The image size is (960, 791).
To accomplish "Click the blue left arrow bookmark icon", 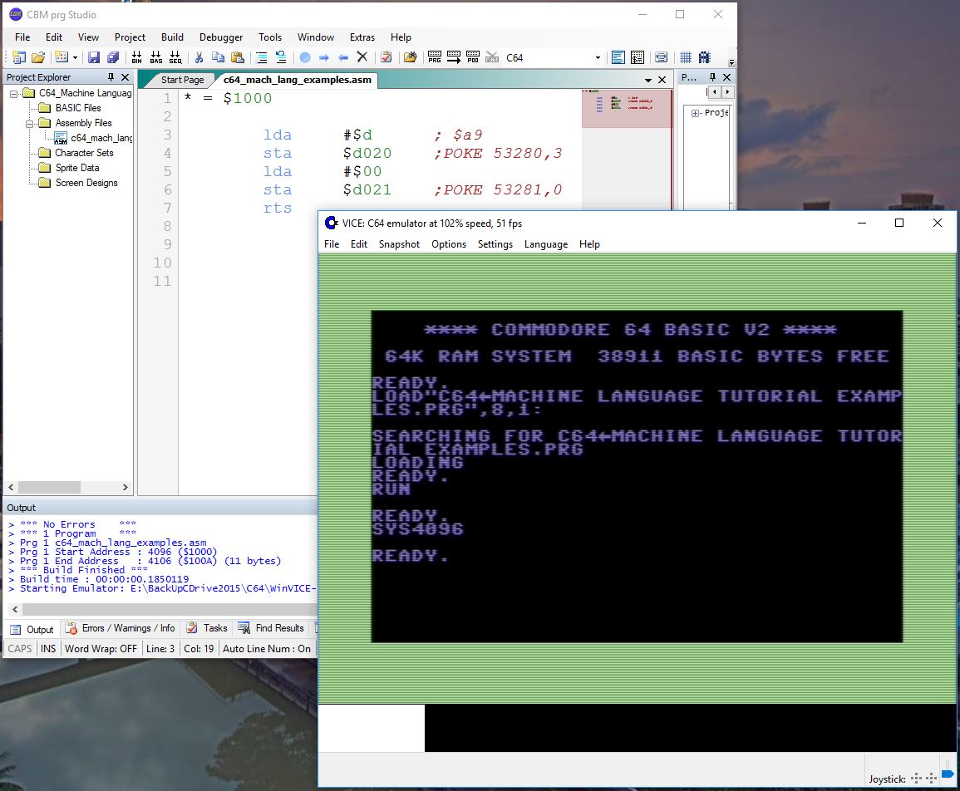I will coord(342,57).
